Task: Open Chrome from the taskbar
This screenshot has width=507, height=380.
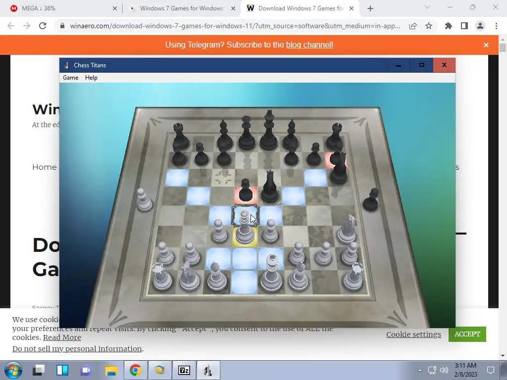Action: click(x=136, y=370)
